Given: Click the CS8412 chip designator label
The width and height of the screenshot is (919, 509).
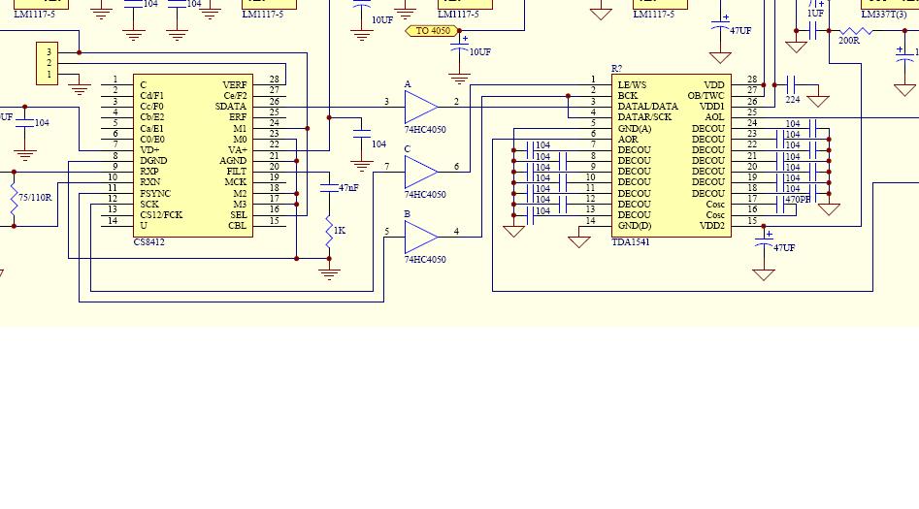Looking at the screenshot, I should point(148,242).
